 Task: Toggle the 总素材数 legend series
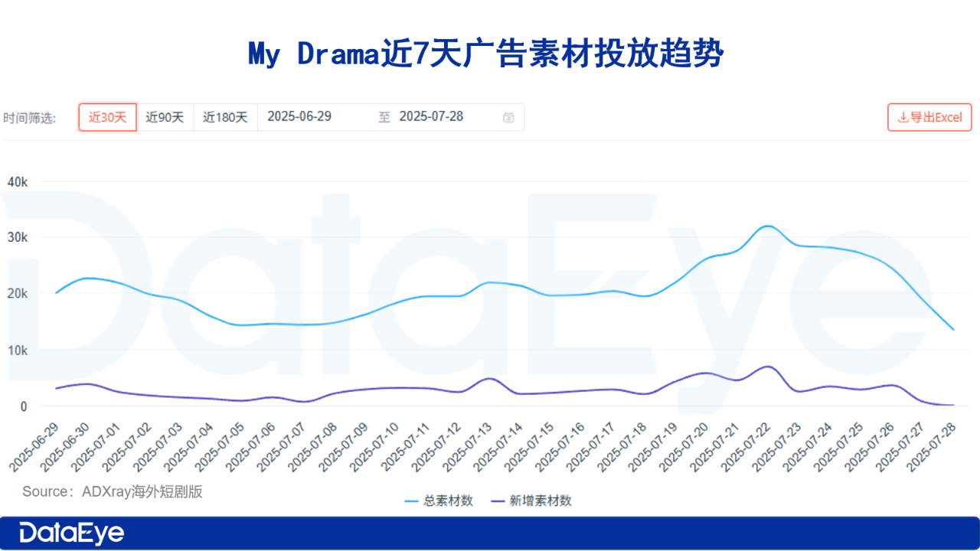(439, 500)
